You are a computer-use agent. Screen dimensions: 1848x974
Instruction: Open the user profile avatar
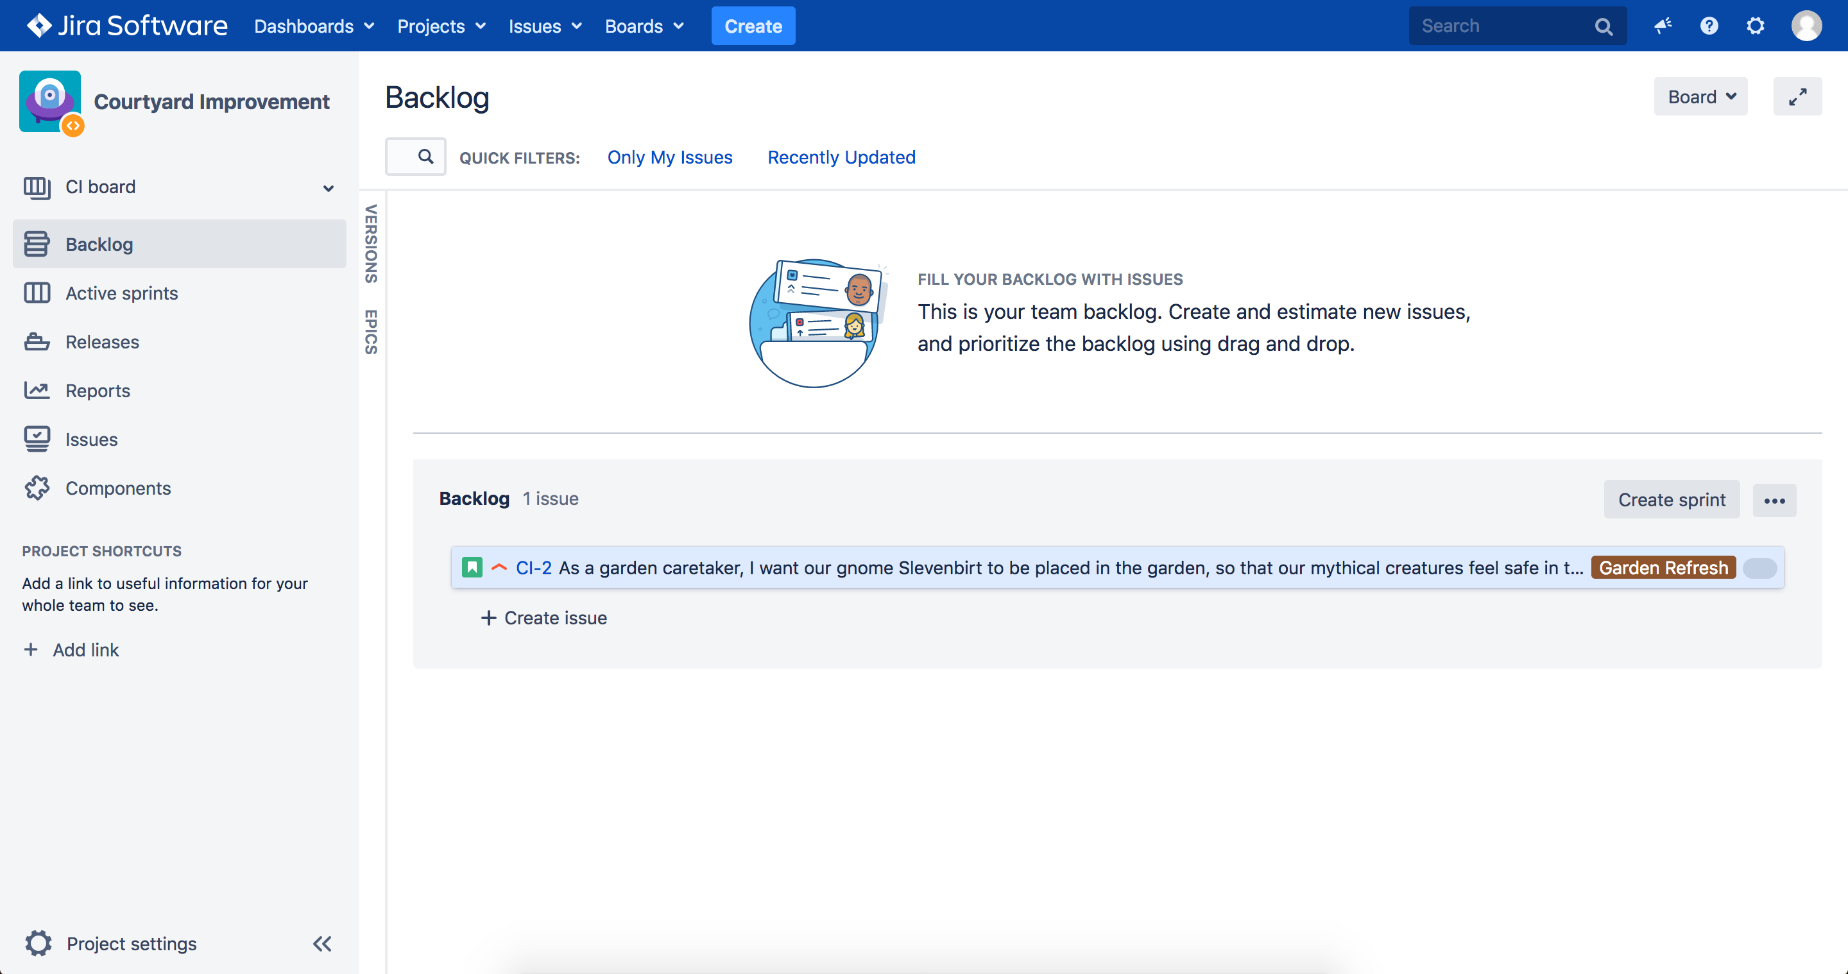point(1806,26)
